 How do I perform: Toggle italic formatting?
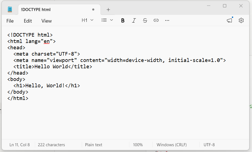click(134, 20)
